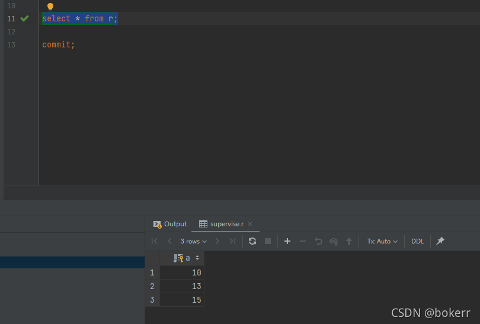Delete row with the minus icon
This screenshot has width=480, height=324.
(x=303, y=242)
